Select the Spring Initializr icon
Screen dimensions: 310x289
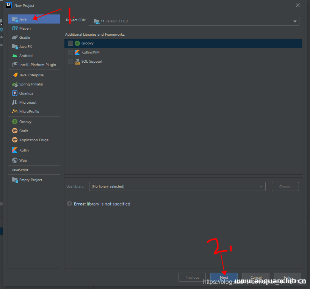[15, 84]
